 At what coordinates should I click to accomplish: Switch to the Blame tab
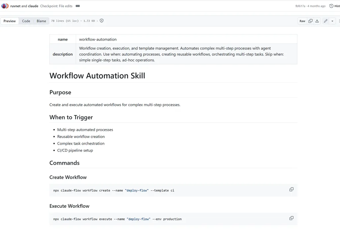coord(41,21)
